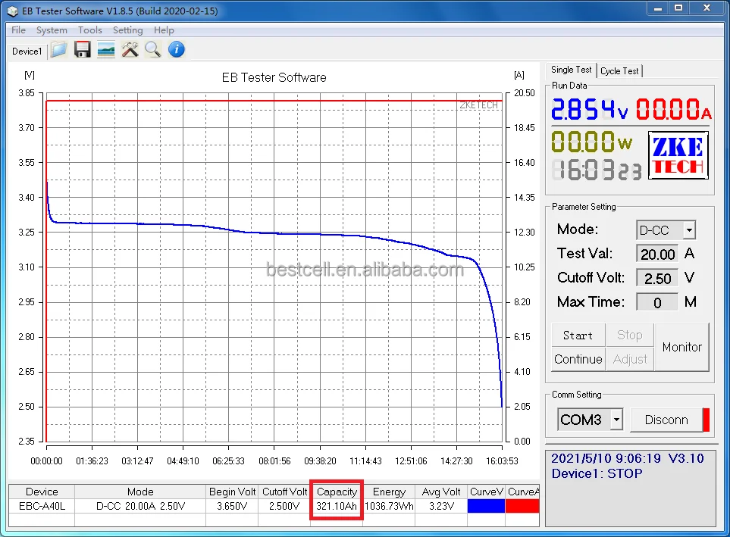Screen dimensions: 730x537
Task: Click the Test Val input field
Action: (657, 254)
